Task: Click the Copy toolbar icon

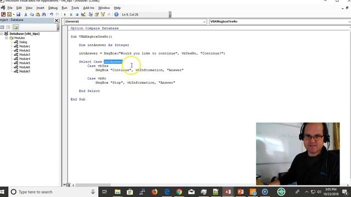Action: [x=32, y=15]
